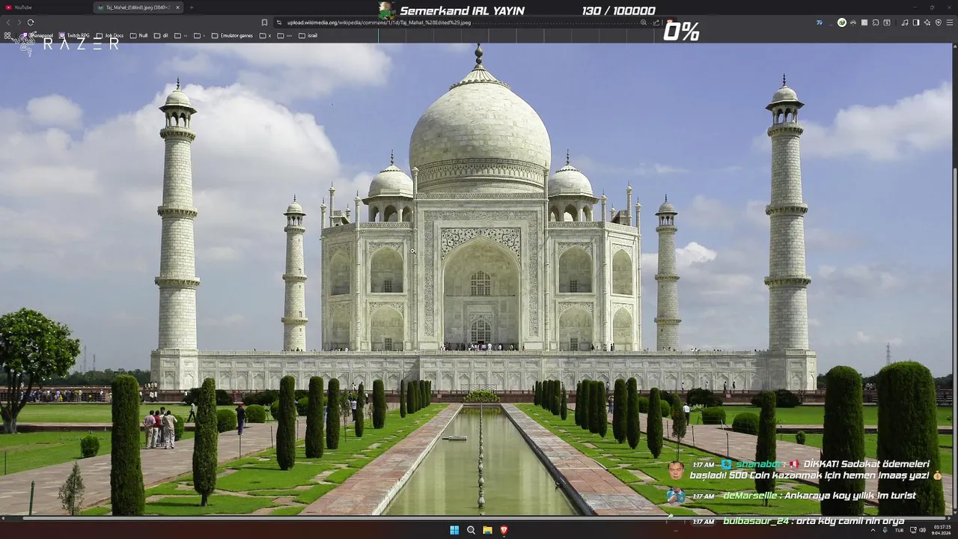Open the extensions puzzle-piece menu
The image size is (958, 539).
[x=876, y=22]
